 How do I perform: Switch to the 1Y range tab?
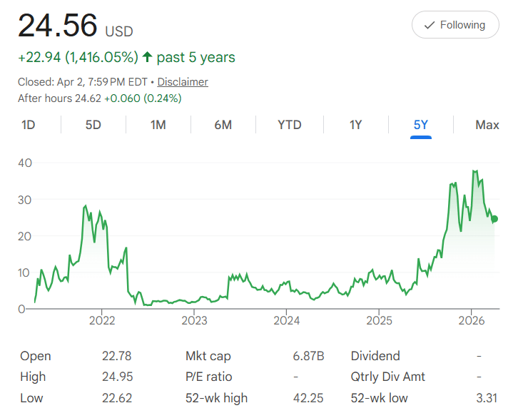coord(356,125)
